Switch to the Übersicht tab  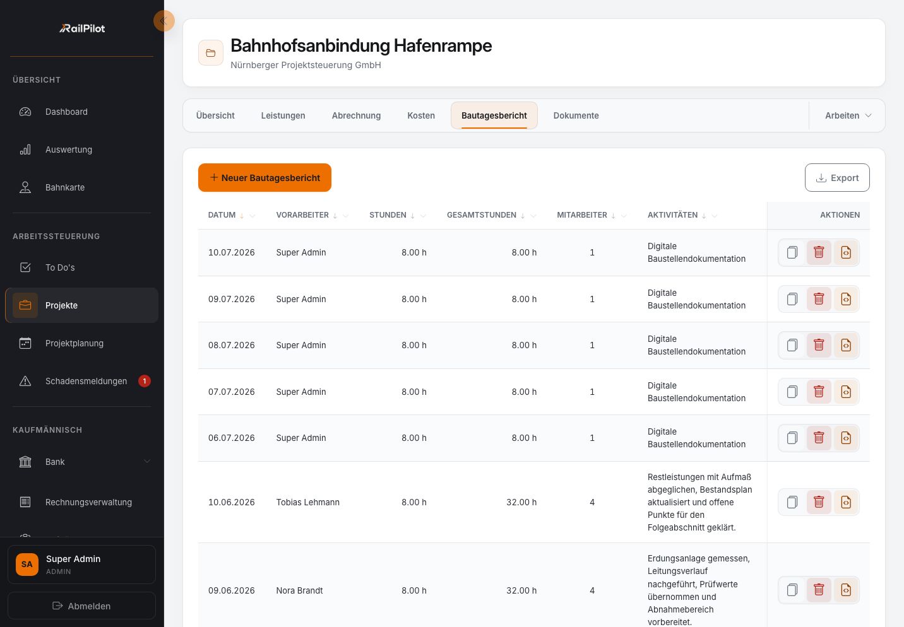[215, 115]
